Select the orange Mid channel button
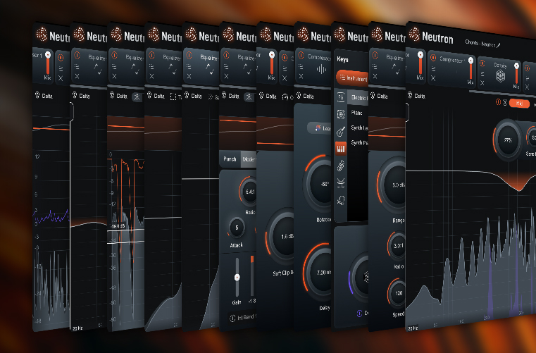 coord(519,104)
